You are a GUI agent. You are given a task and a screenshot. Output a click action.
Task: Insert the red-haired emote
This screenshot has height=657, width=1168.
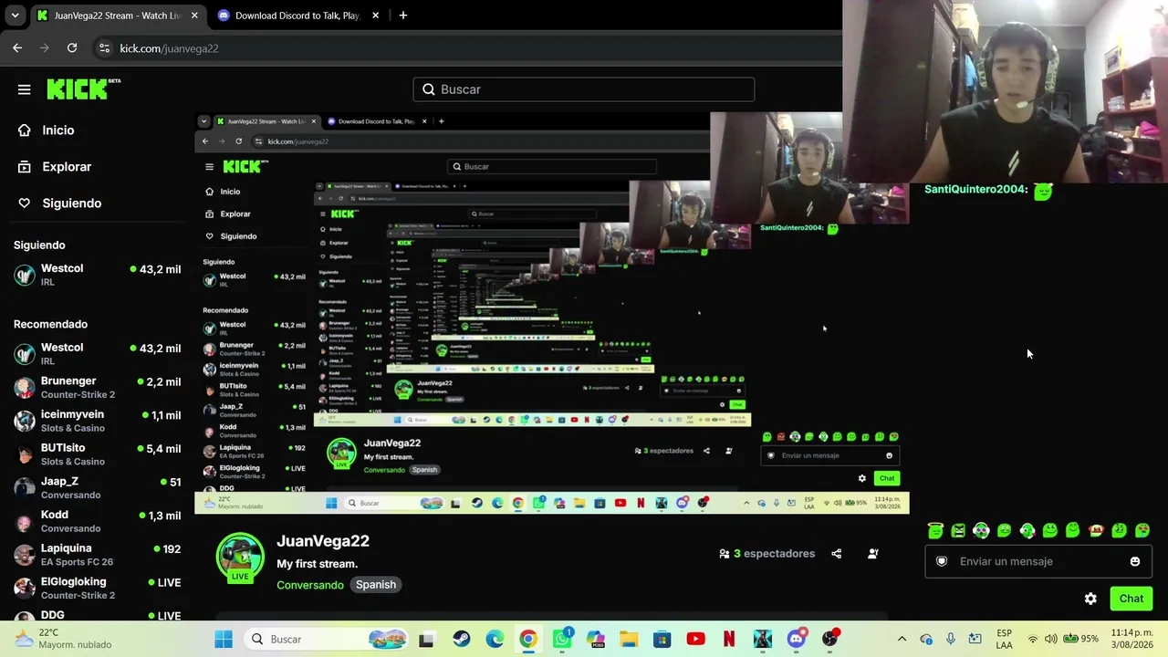pyautogui.click(x=1096, y=530)
